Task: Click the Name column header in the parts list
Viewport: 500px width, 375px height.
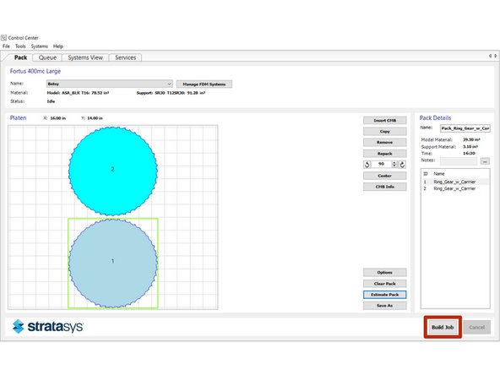Action: coord(439,174)
